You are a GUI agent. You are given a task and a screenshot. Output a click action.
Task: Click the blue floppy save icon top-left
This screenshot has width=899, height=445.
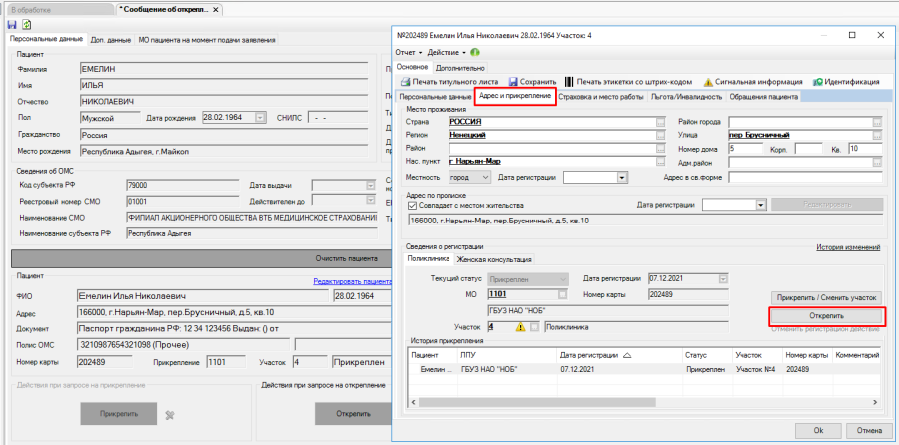coord(11,24)
